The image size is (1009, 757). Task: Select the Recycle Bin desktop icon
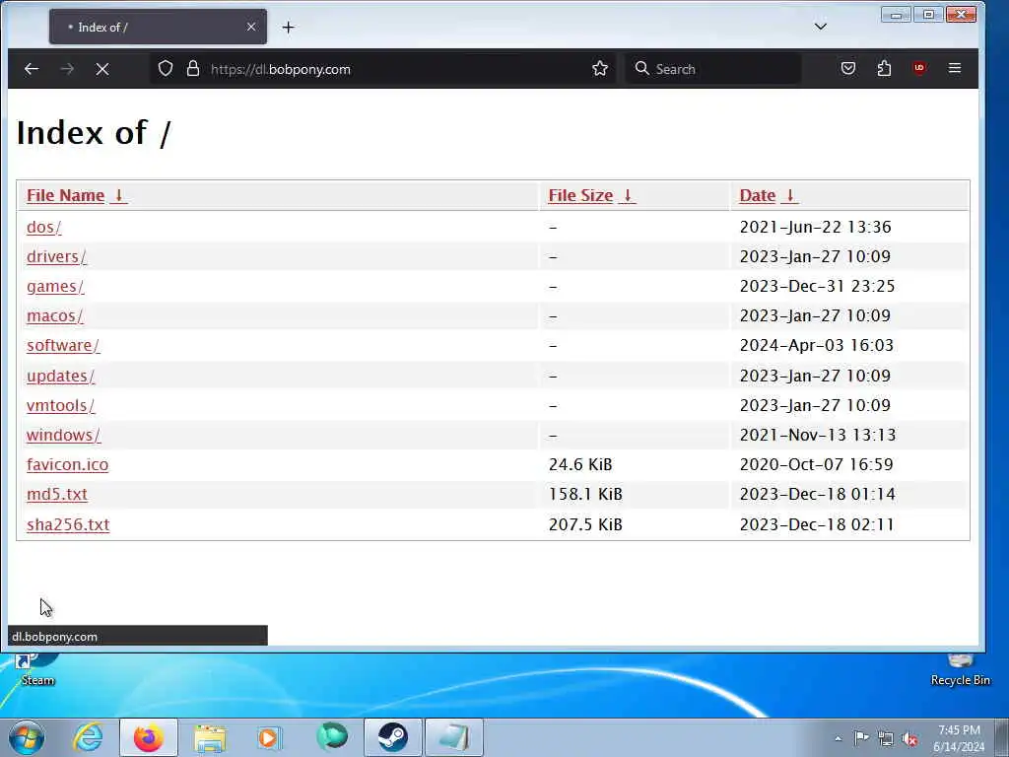pos(960,670)
